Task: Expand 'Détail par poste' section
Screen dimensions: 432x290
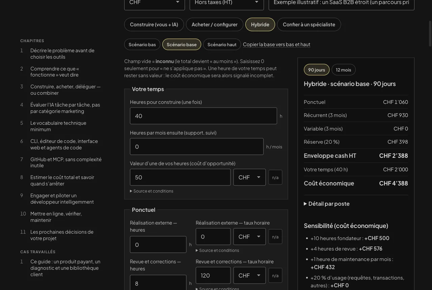Action: [327, 204]
